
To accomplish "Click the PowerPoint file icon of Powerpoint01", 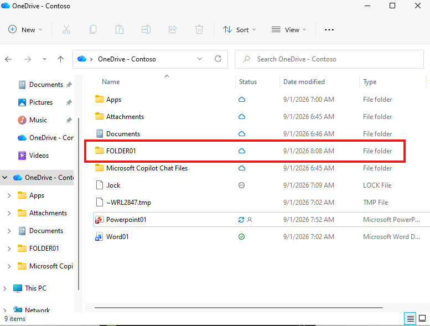I will point(99,220).
